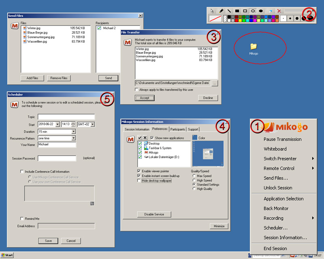This screenshot has width=324, height=259.
Task: Choose the smallest brush size dot
Action: click(x=283, y=18)
